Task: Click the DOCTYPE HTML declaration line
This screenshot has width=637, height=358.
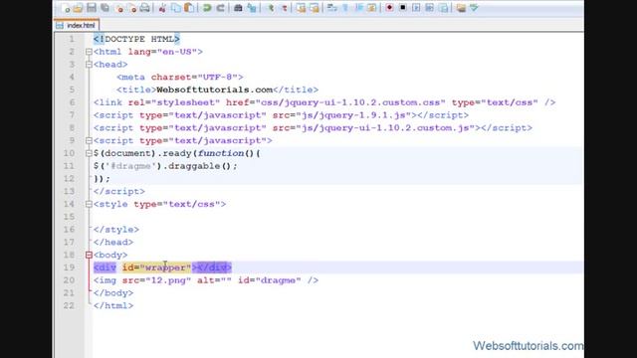Action: (136, 39)
